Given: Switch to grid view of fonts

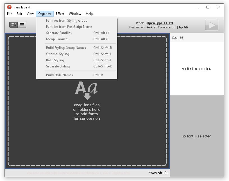Looking at the screenshot, I should (x=13, y=25).
